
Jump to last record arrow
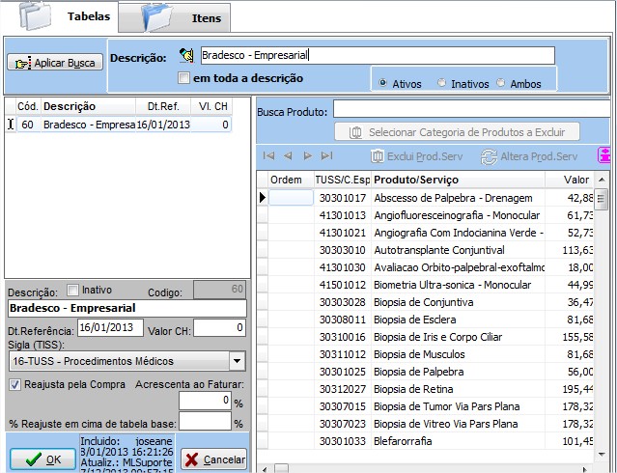pyautogui.click(x=326, y=155)
